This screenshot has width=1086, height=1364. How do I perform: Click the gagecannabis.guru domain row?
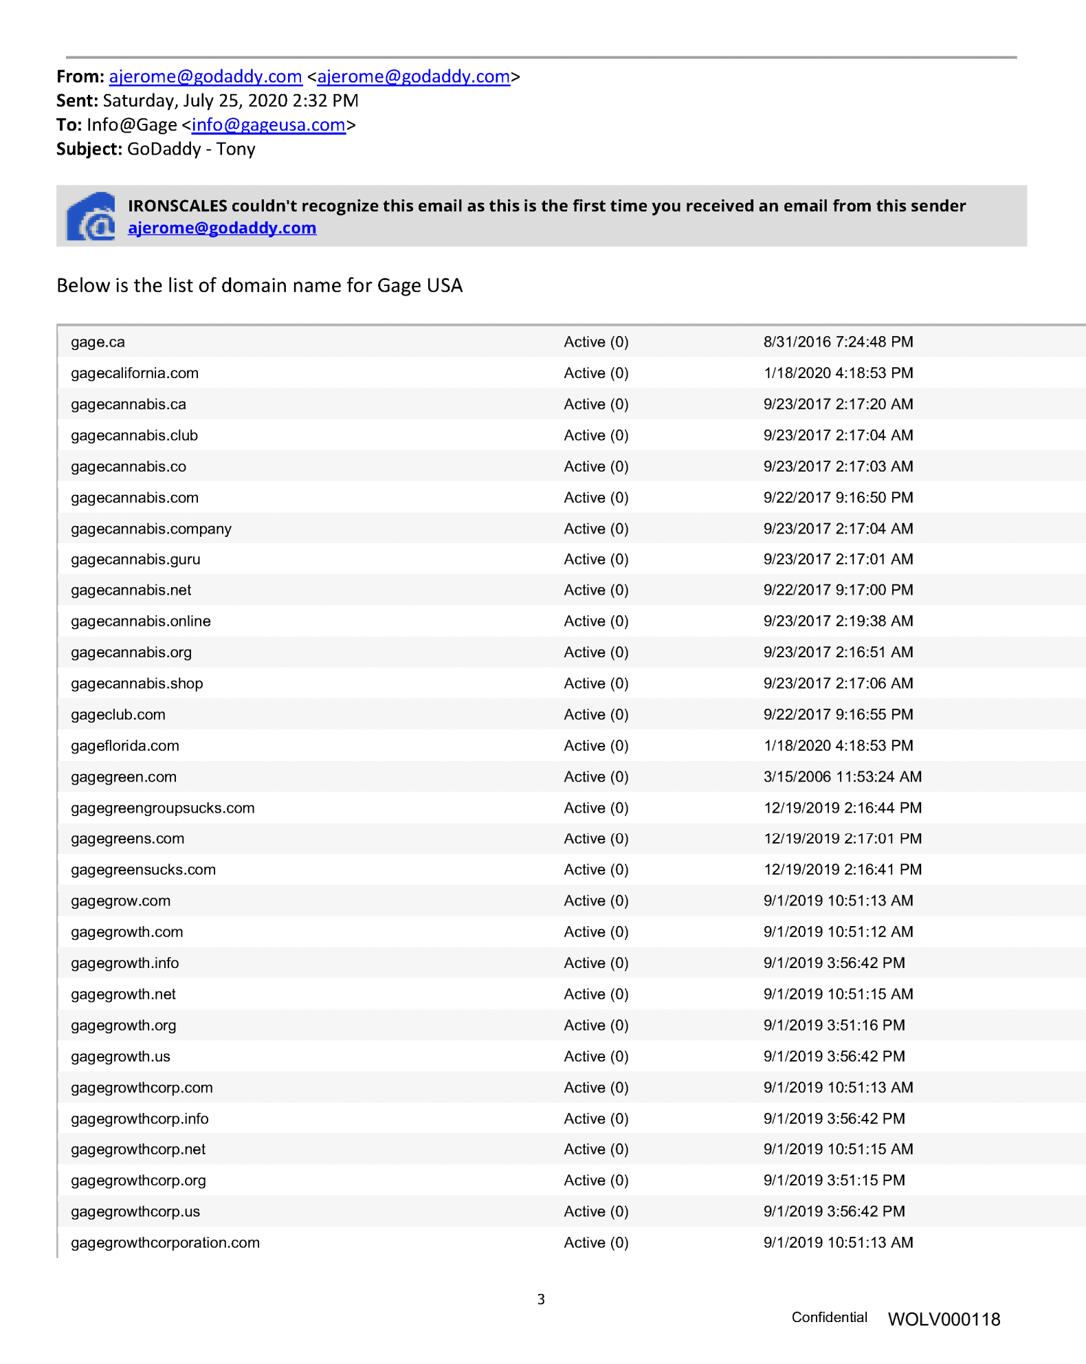point(135,560)
